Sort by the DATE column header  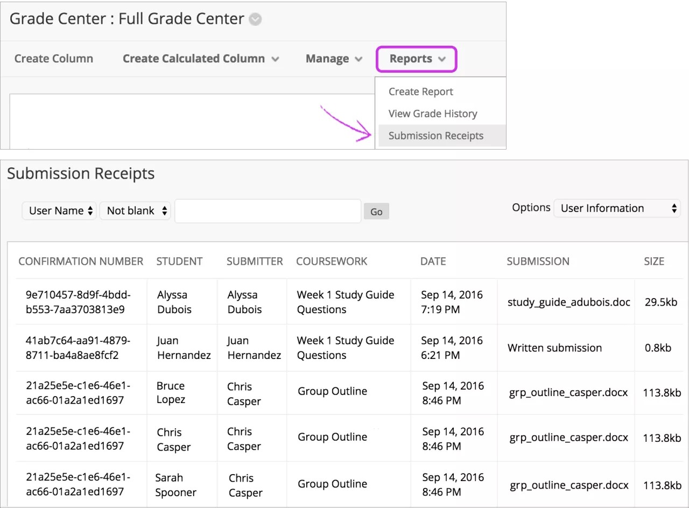(433, 262)
